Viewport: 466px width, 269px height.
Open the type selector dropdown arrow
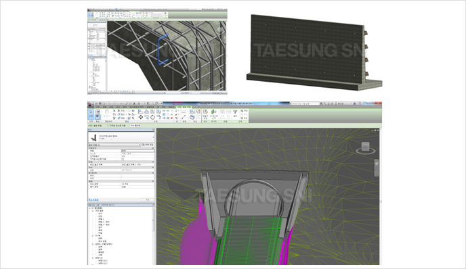coord(153,137)
